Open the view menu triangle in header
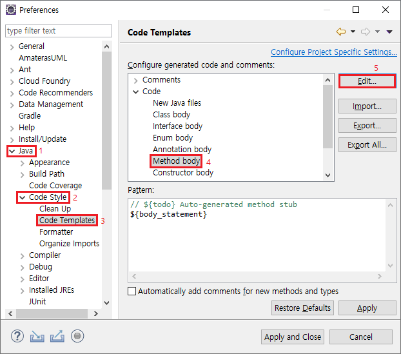The width and height of the screenshot is (401, 354). pos(389,32)
